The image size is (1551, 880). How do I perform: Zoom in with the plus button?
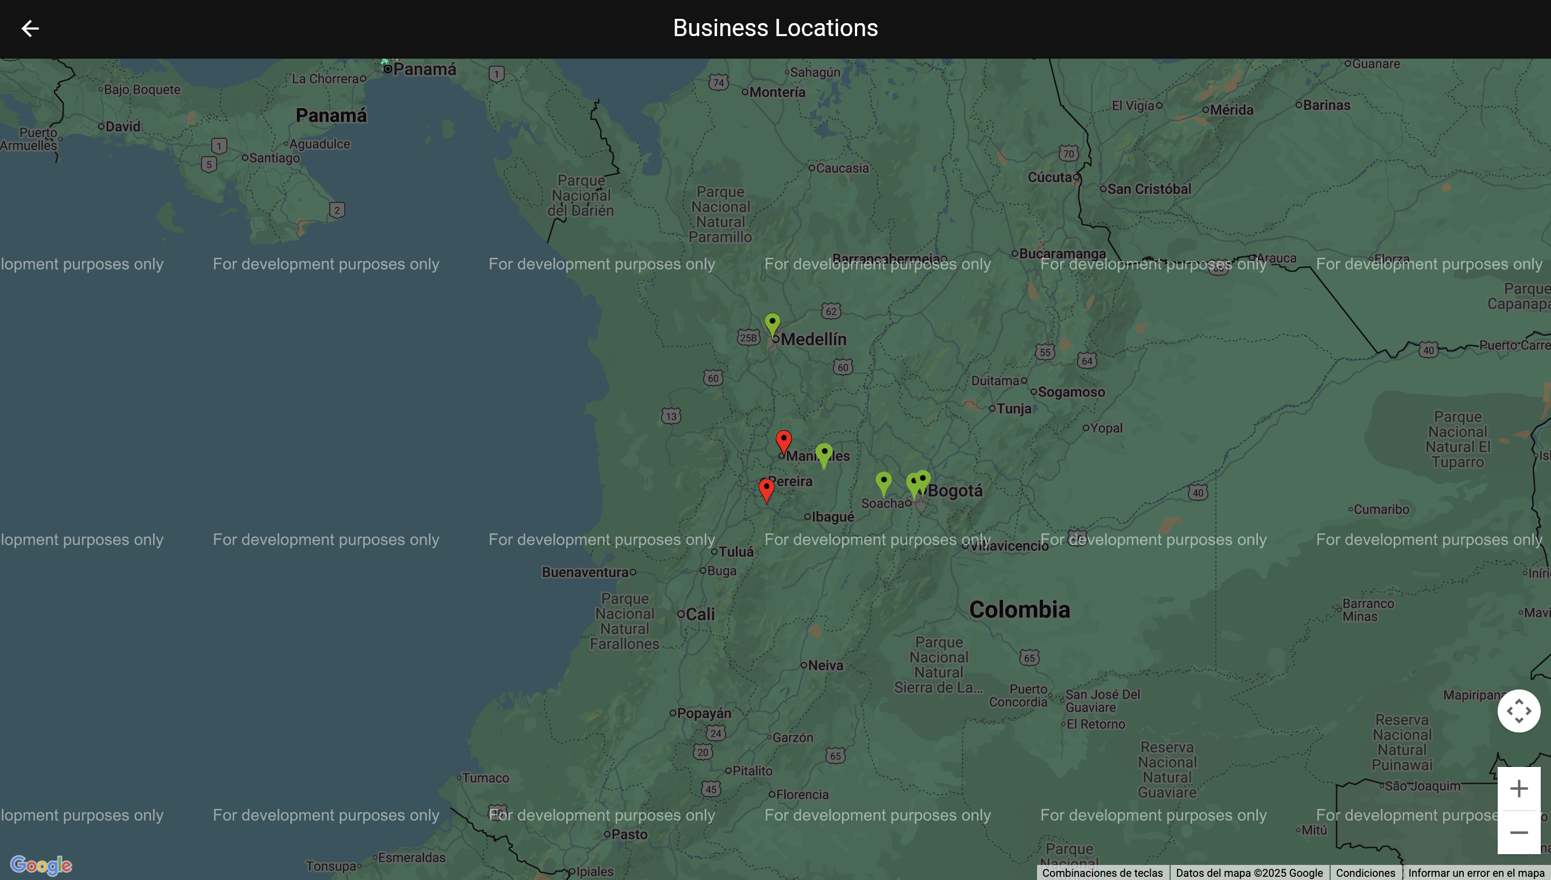tap(1518, 788)
